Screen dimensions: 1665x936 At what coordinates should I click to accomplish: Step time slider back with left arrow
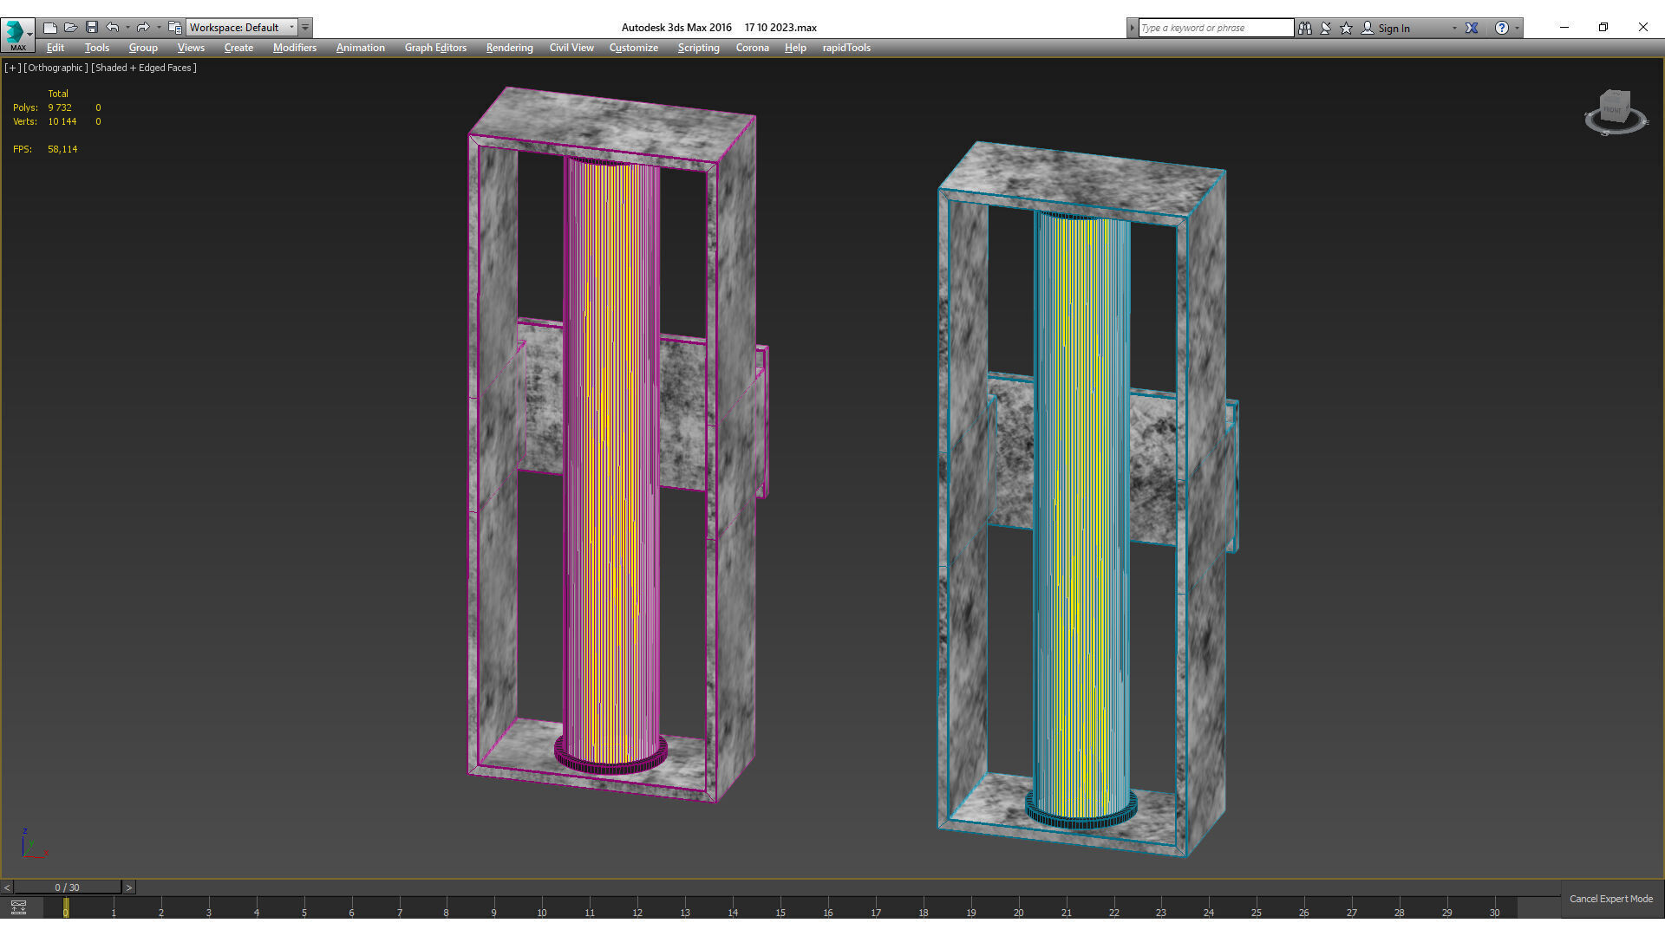coord(7,887)
